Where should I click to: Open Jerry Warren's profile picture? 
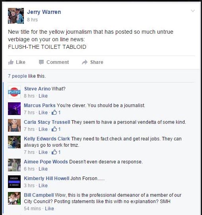click(16, 16)
